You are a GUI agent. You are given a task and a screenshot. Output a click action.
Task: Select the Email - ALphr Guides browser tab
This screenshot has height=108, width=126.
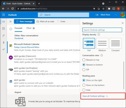18,4
